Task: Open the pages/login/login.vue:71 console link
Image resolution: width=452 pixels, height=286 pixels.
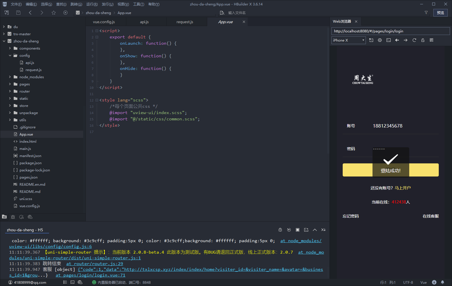Action: click(90, 275)
